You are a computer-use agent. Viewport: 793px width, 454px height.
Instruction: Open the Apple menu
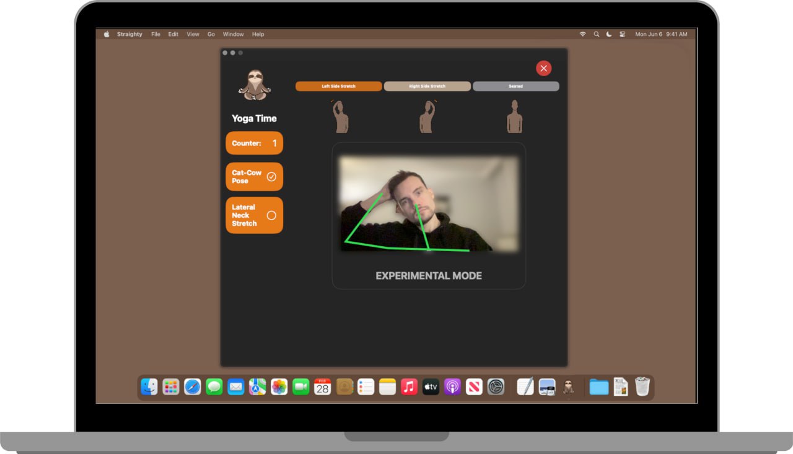coord(106,34)
